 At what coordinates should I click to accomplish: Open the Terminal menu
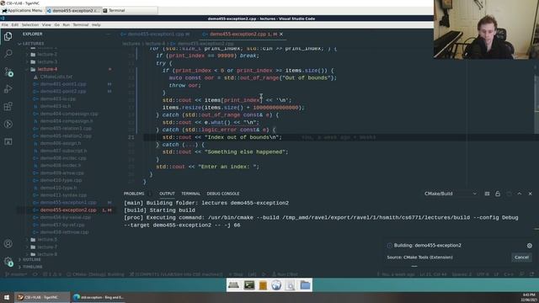coord(81,24)
